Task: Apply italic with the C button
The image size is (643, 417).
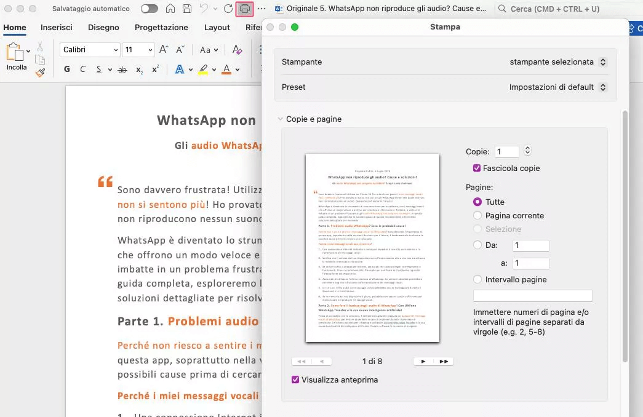Action: (x=83, y=69)
